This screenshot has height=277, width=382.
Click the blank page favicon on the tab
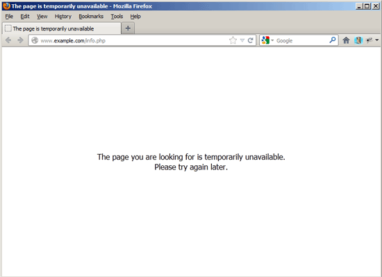[x=8, y=28]
